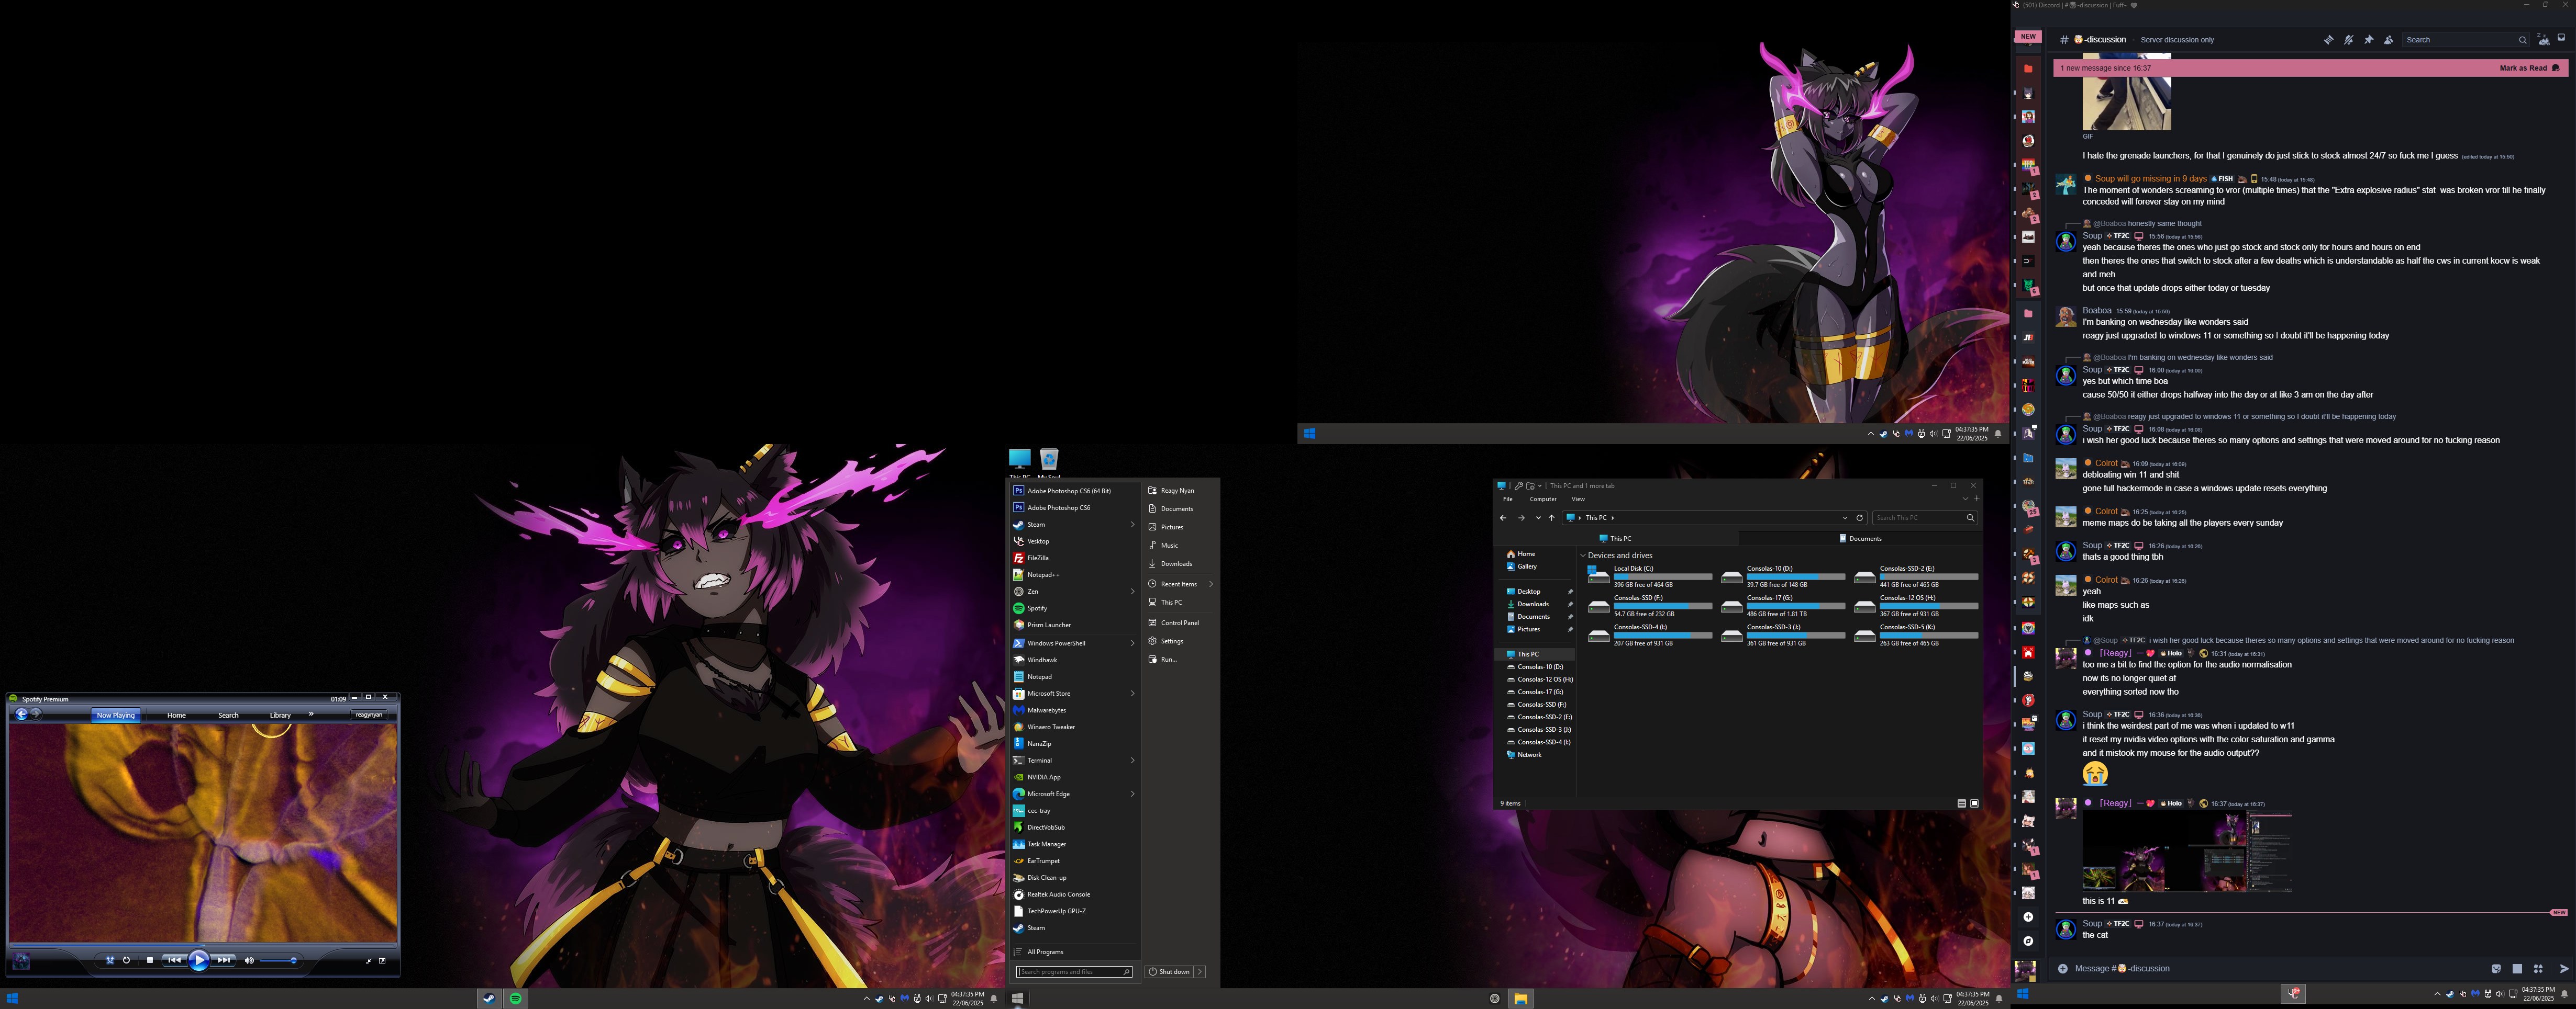Open Spotify Home tab
2576x1009 pixels.
(x=176, y=715)
